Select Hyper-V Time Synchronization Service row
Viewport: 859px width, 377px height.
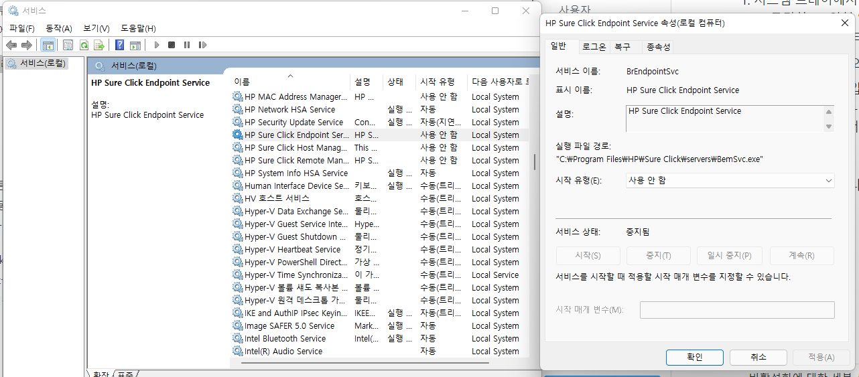pos(379,275)
